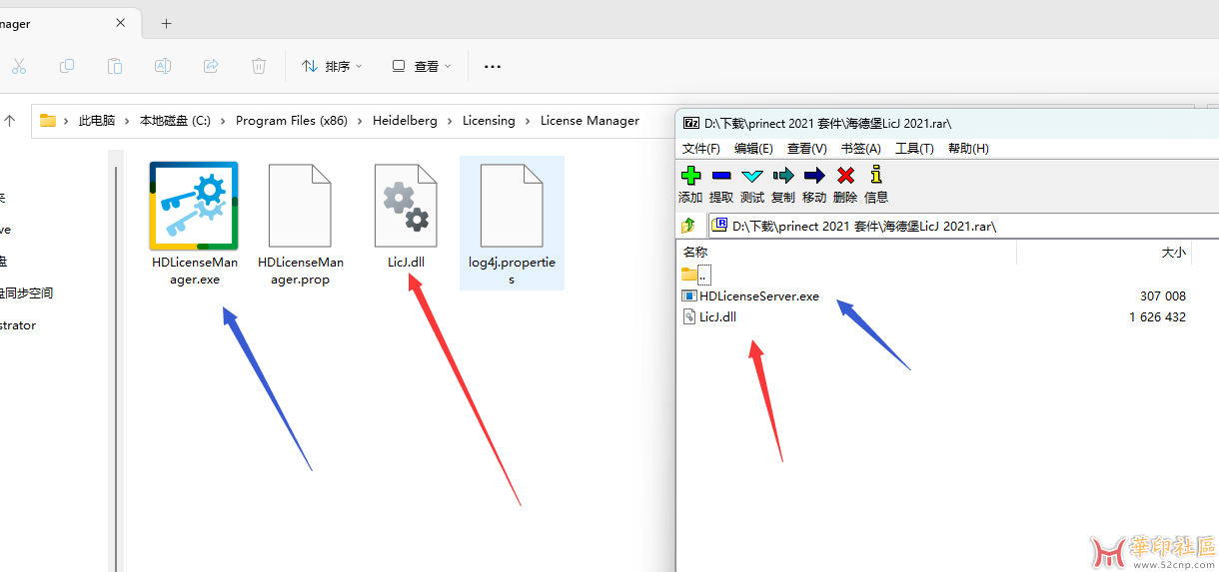Click the Paste icon in Explorer toolbar

[x=115, y=66]
